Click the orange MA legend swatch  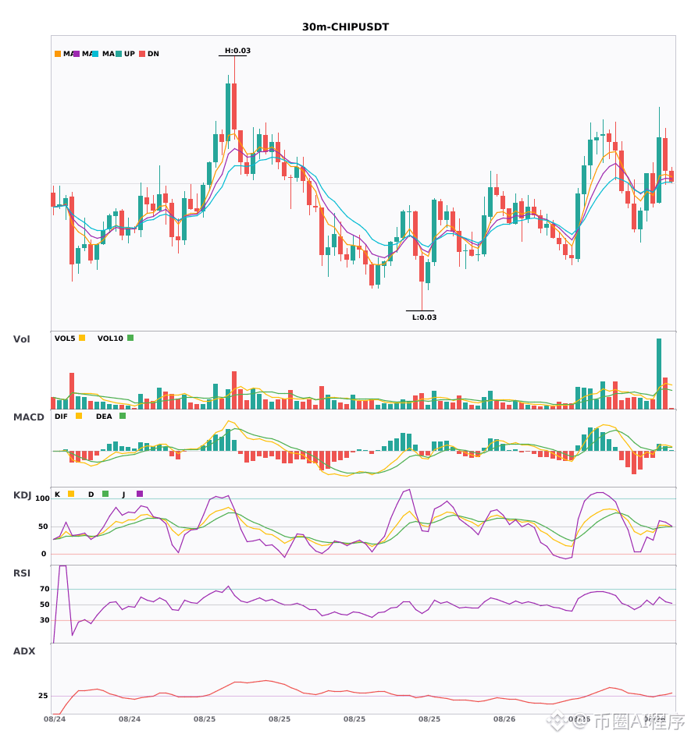coord(58,54)
